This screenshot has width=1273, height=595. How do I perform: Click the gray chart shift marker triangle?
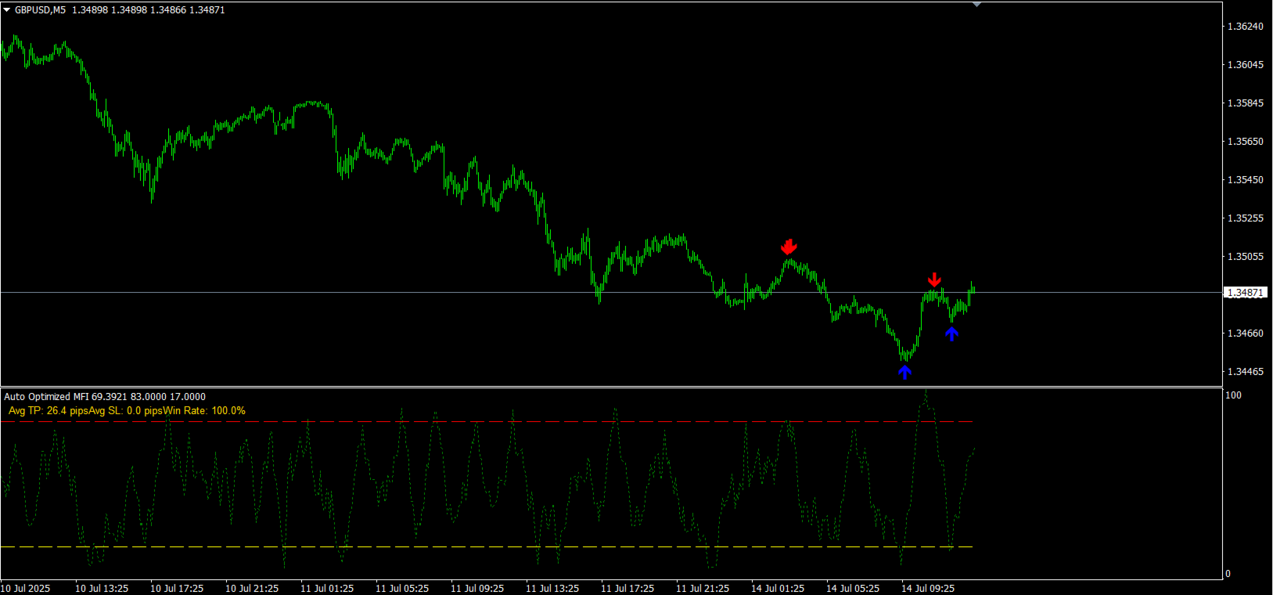coord(976,5)
